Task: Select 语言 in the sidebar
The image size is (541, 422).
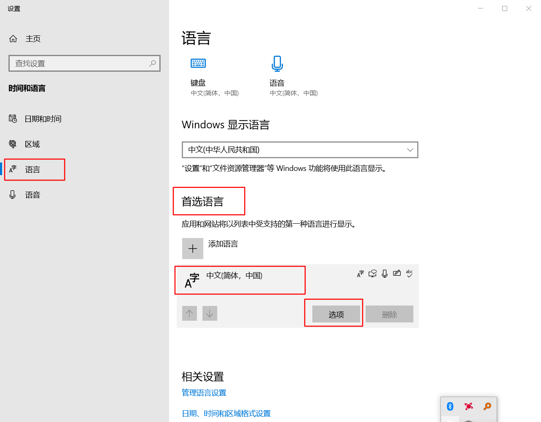Action: (x=25, y=170)
